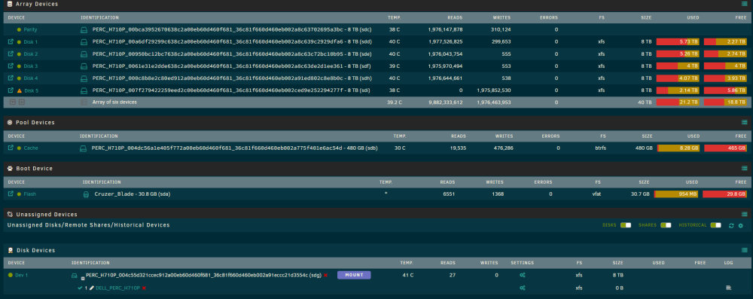The image size is (753, 299).
Task: Edit mount point with pencil icon
Action: pos(92,288)
